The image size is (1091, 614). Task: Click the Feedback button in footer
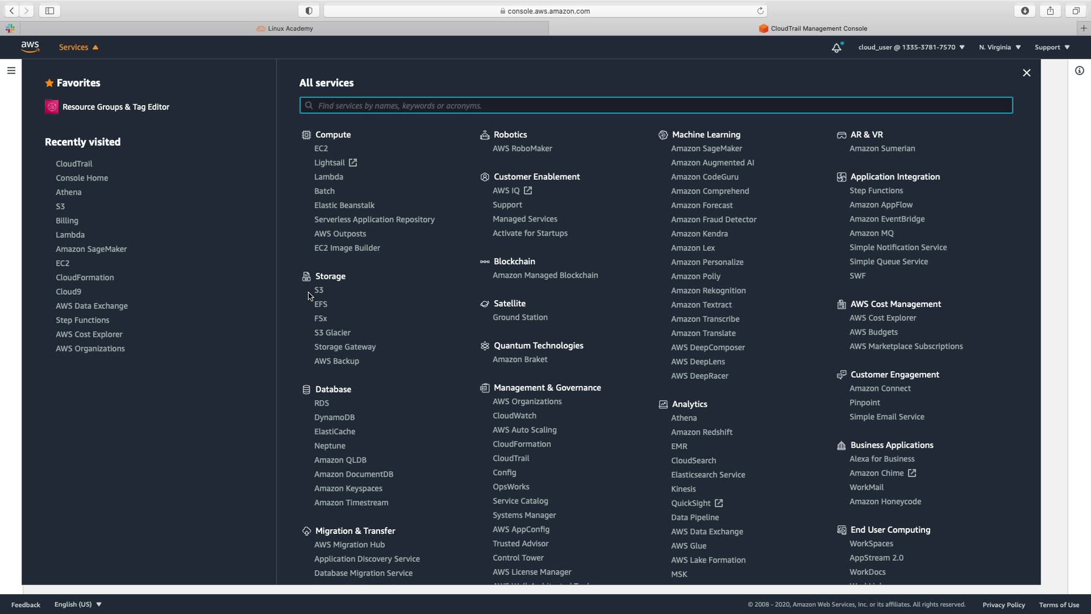point(26,605)
